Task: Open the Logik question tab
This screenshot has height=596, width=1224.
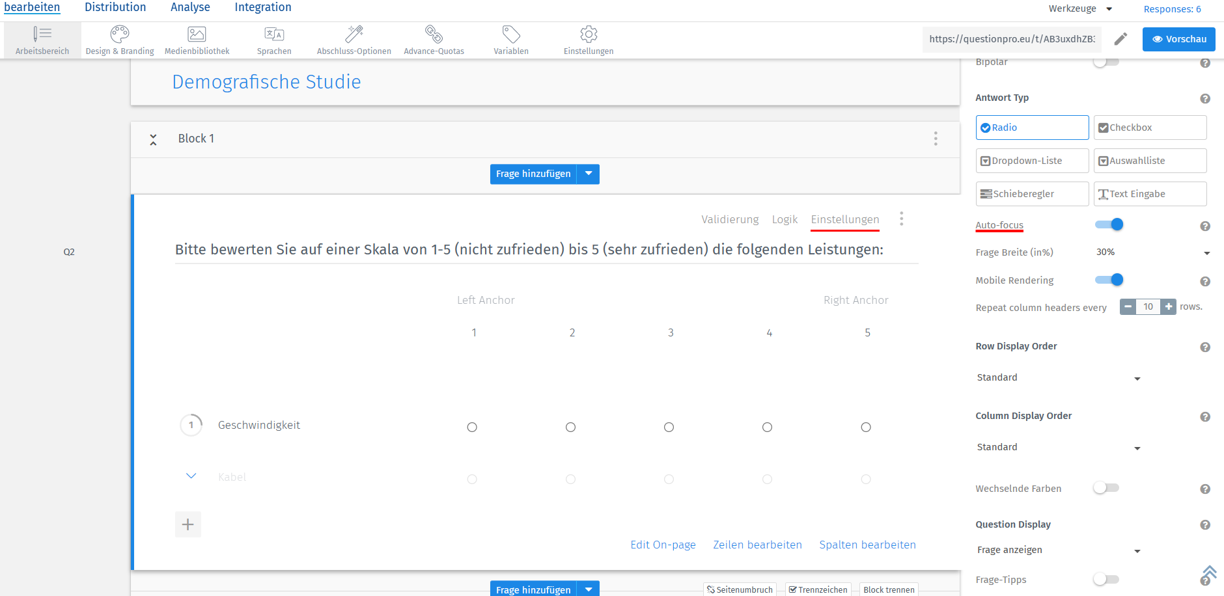Action: tap(785, 219)
